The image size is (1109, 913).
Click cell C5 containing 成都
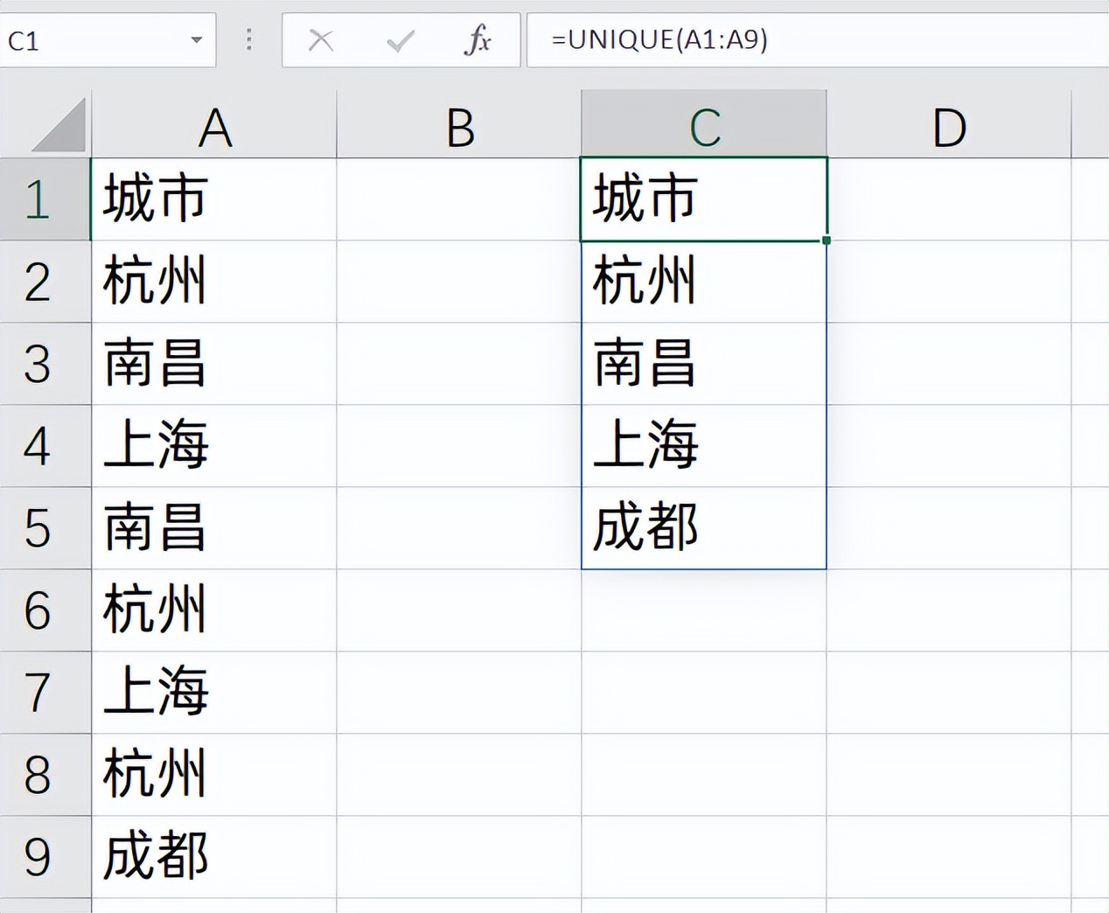[703, 528]
